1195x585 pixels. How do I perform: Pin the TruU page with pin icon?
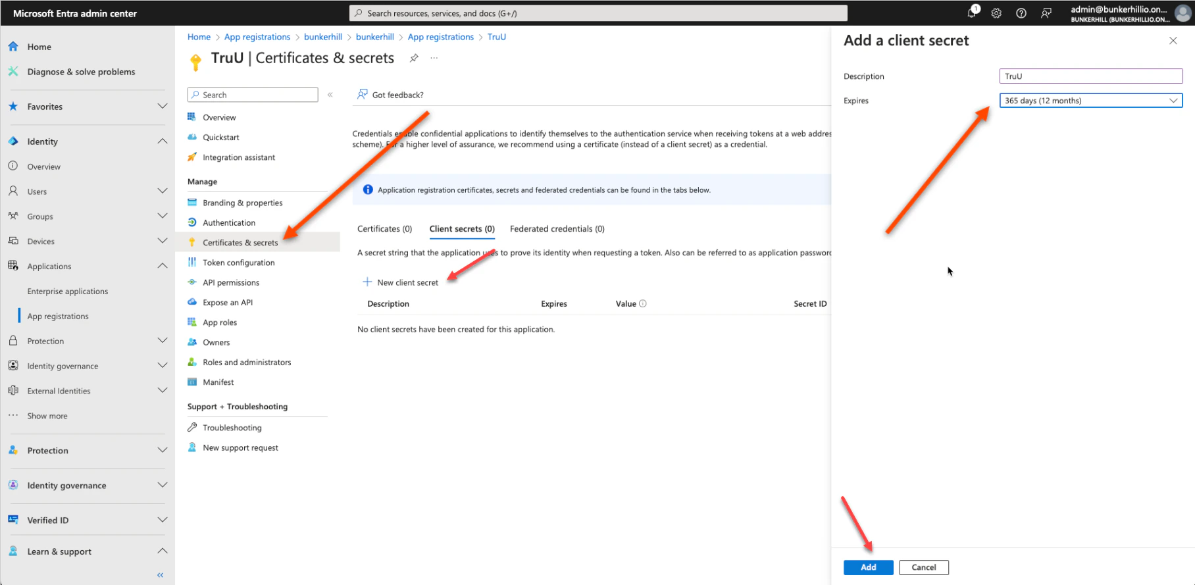click(414, 58)
